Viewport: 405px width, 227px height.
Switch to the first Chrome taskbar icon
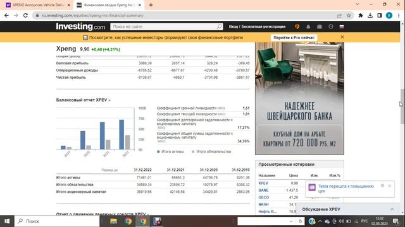pos(128,221)
